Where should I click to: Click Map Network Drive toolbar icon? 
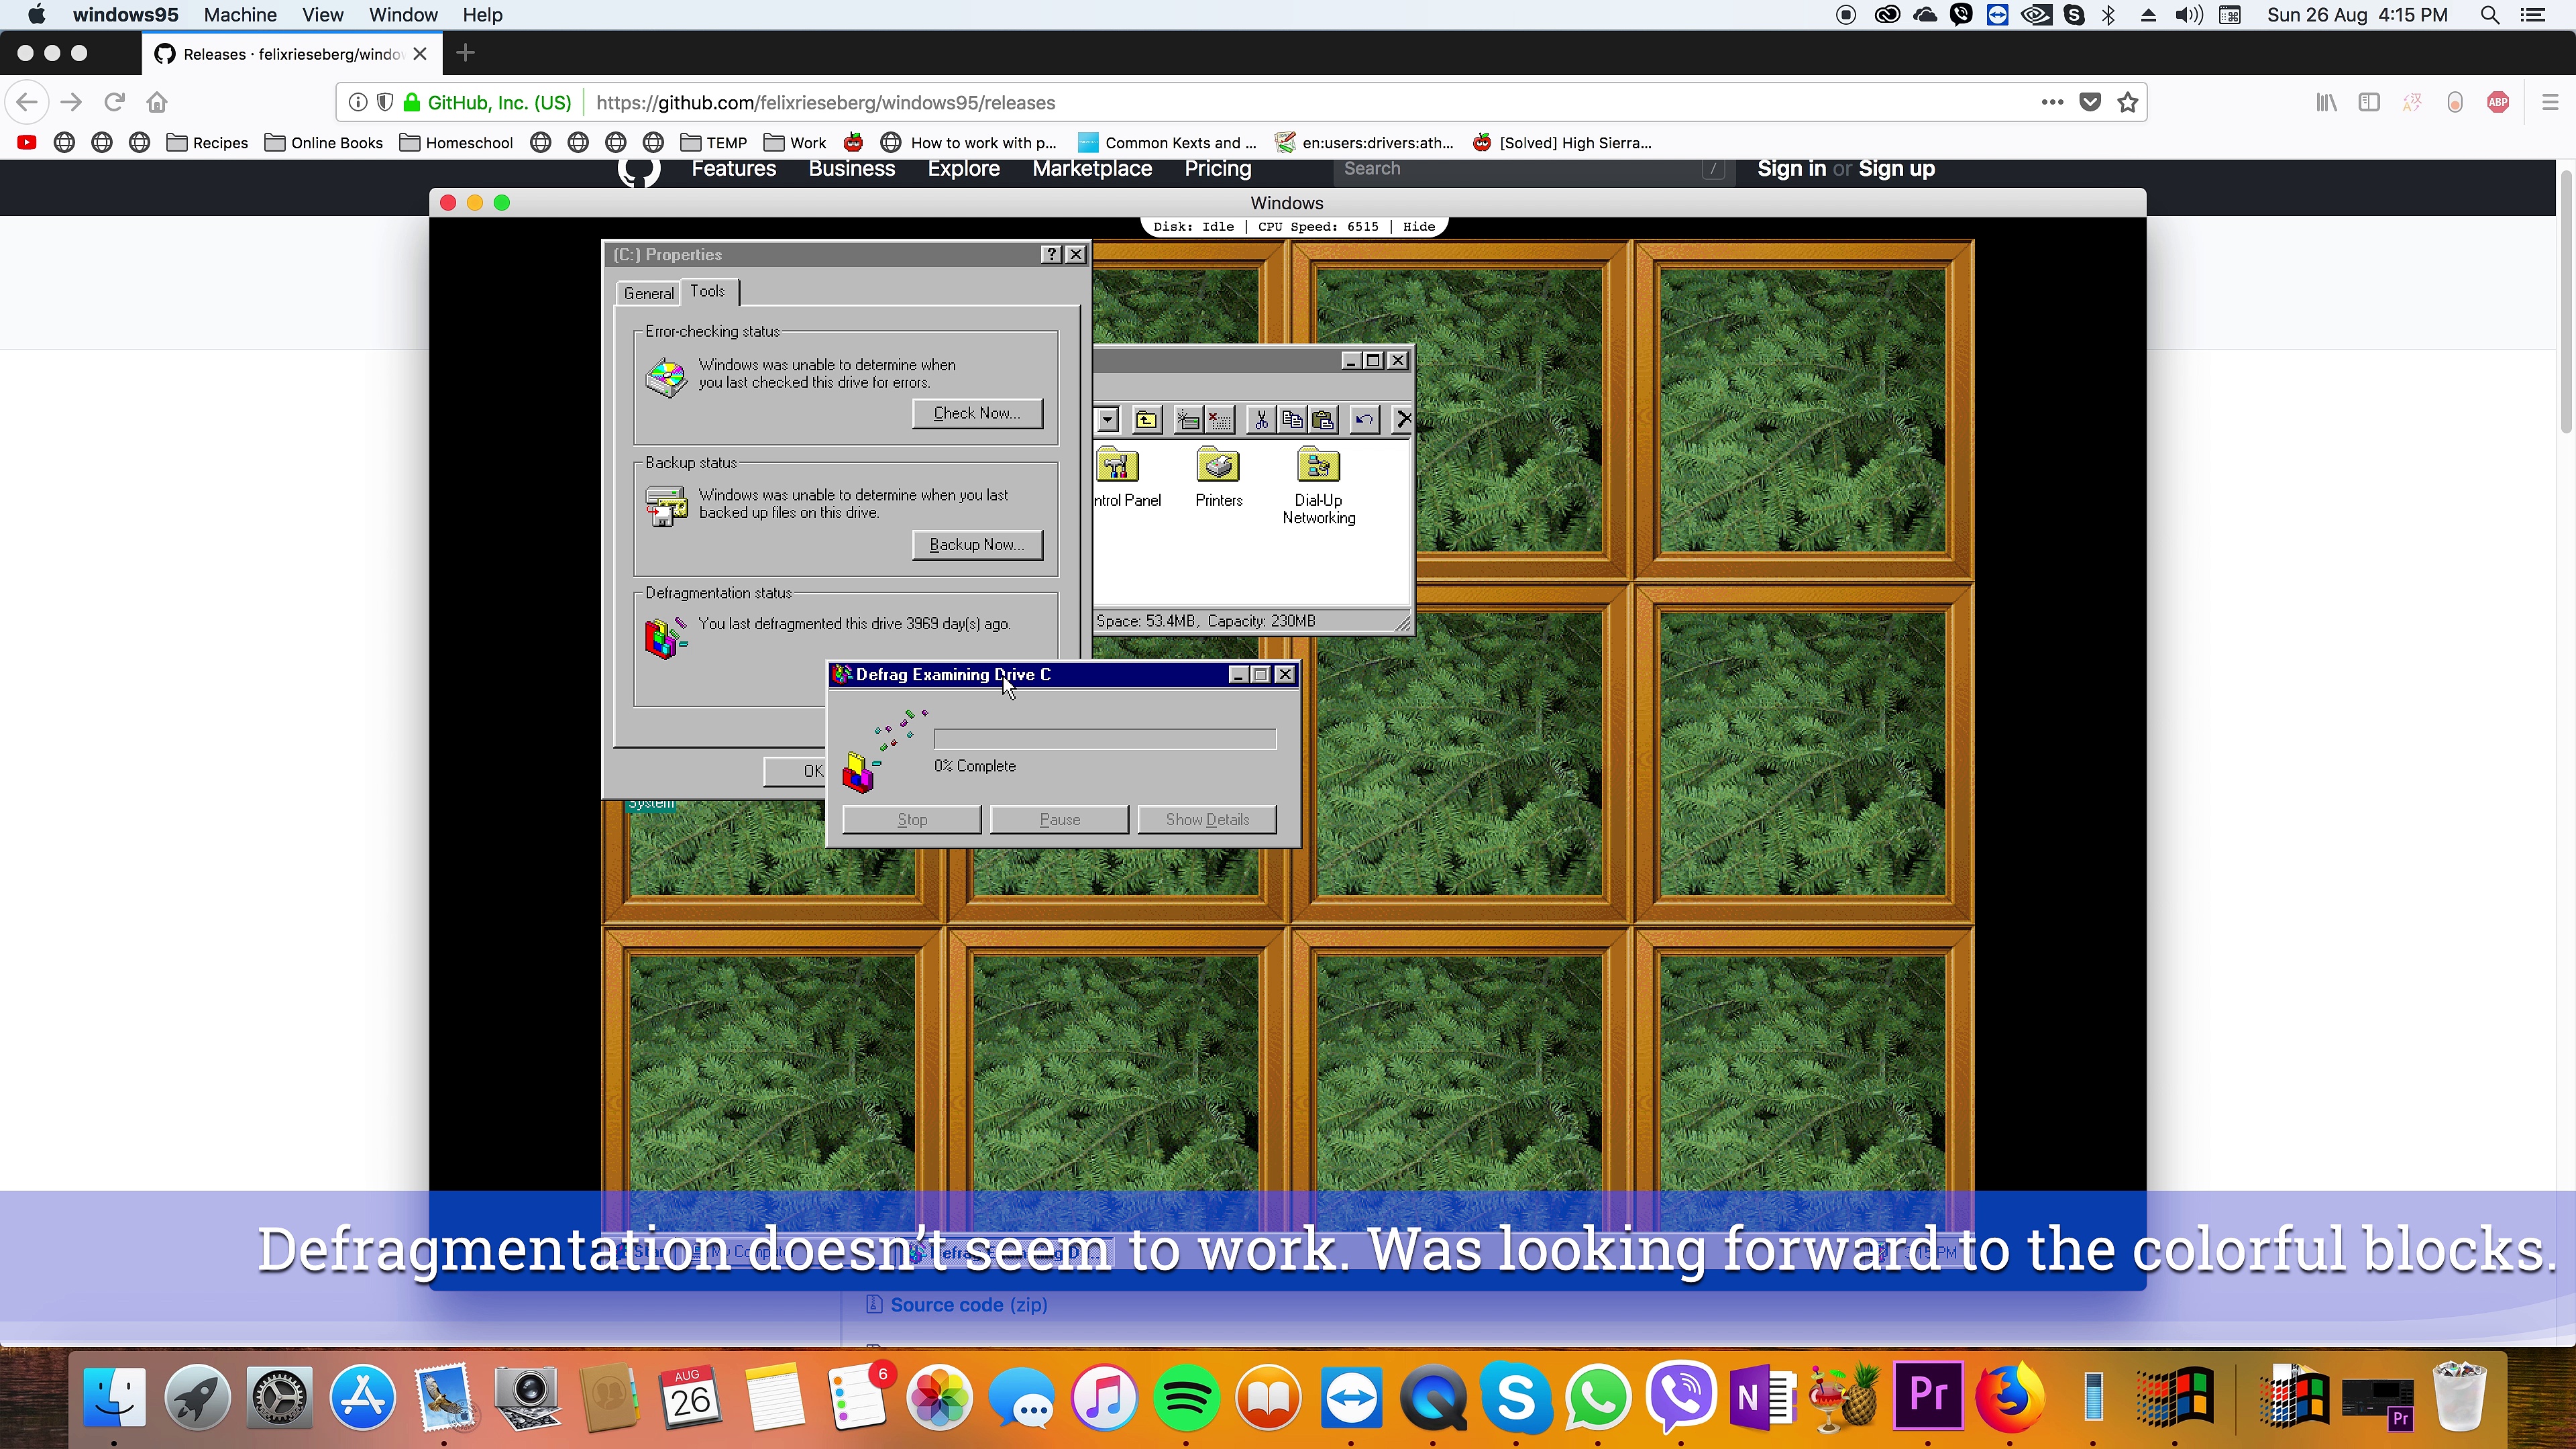pyautogui.click(x=1188, y=420)
